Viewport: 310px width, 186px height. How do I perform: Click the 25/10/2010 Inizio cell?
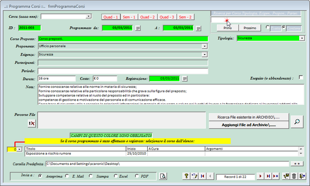(x=136, y=154)
